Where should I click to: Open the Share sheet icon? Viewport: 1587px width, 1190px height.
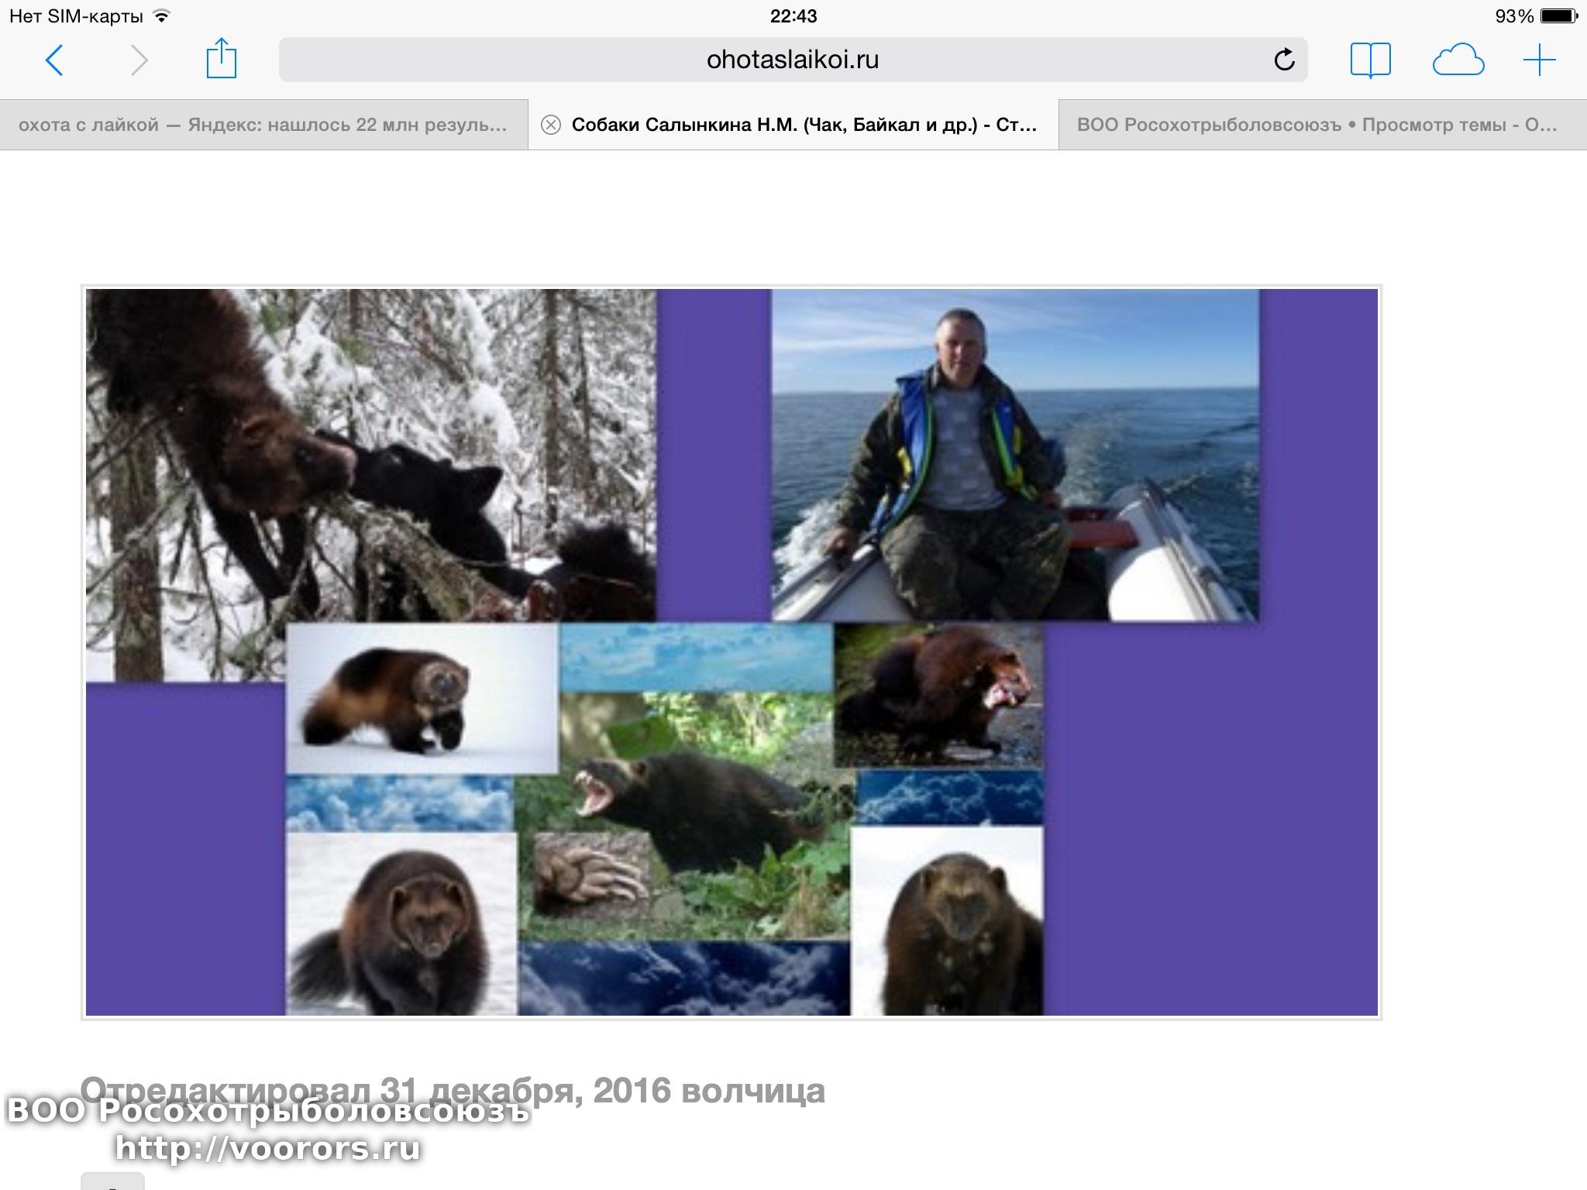[x=221, y=59]
